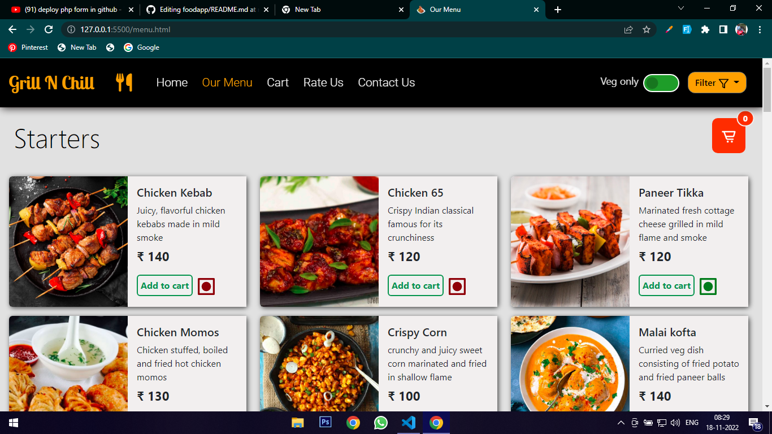Open the browser tab search chevron
Viewport: 772px width, 434px height.
tap(680, 8)
